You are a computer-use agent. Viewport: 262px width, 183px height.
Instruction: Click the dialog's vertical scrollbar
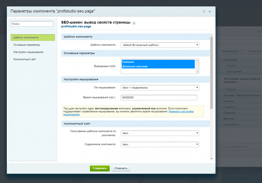[x=212, y=73]
